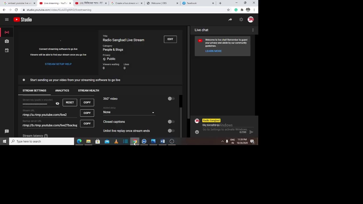Image resolution: width=363 pixels, height=204 pixels.
Task: Open the Windows Start menu
Action: coord(5,141)
